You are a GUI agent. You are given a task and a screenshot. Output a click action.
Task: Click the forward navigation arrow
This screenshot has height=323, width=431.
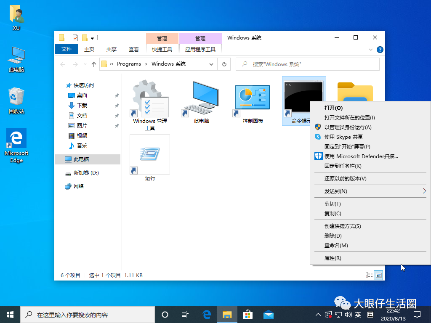point(75,64)
